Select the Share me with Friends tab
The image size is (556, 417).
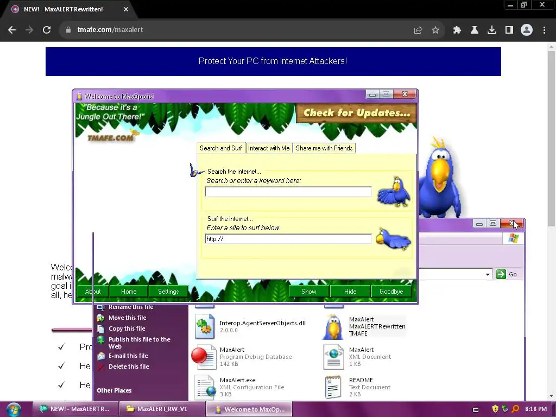[x=324, y=148]
